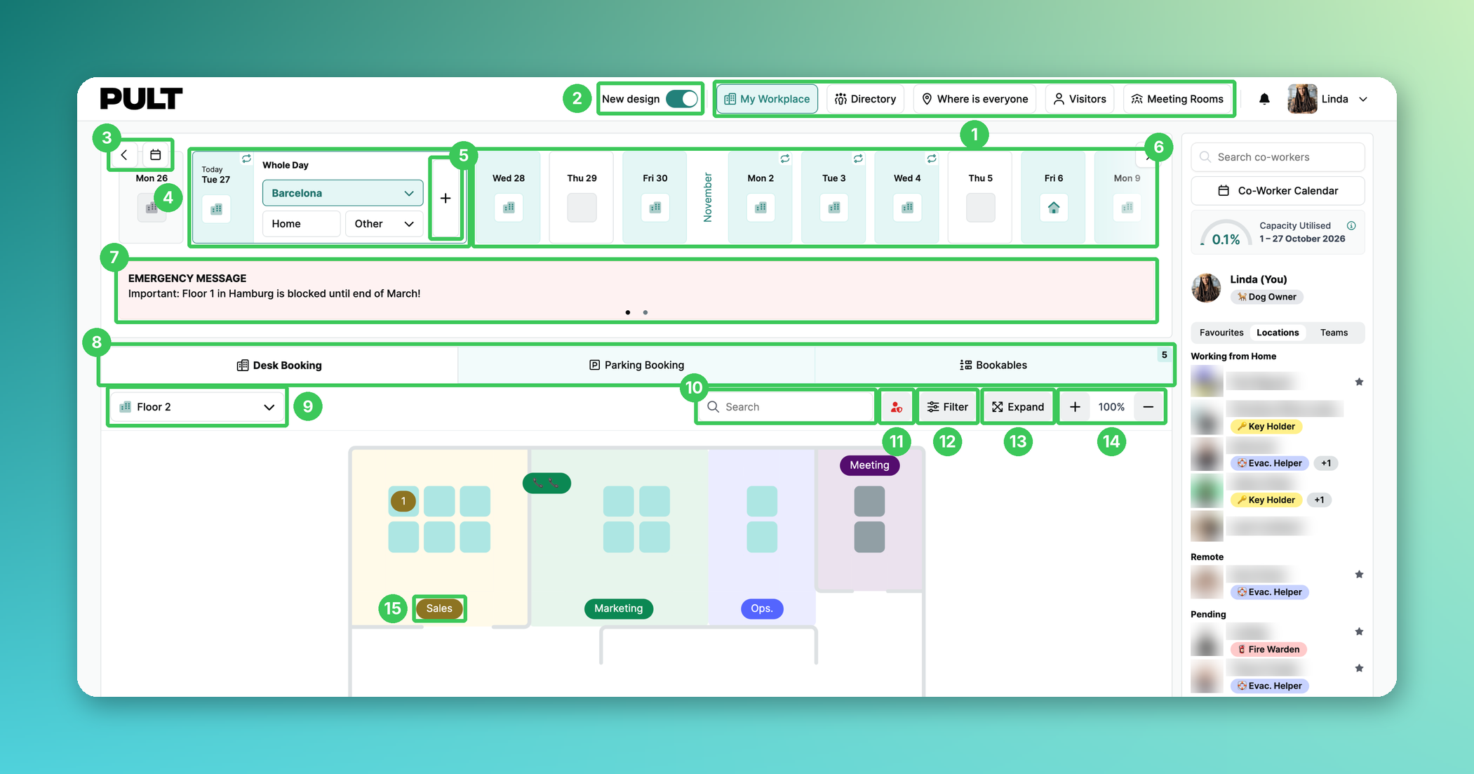Open the Other location dropdown
The height and width of the screenshot is (774, 1474).
coord(384,224)
